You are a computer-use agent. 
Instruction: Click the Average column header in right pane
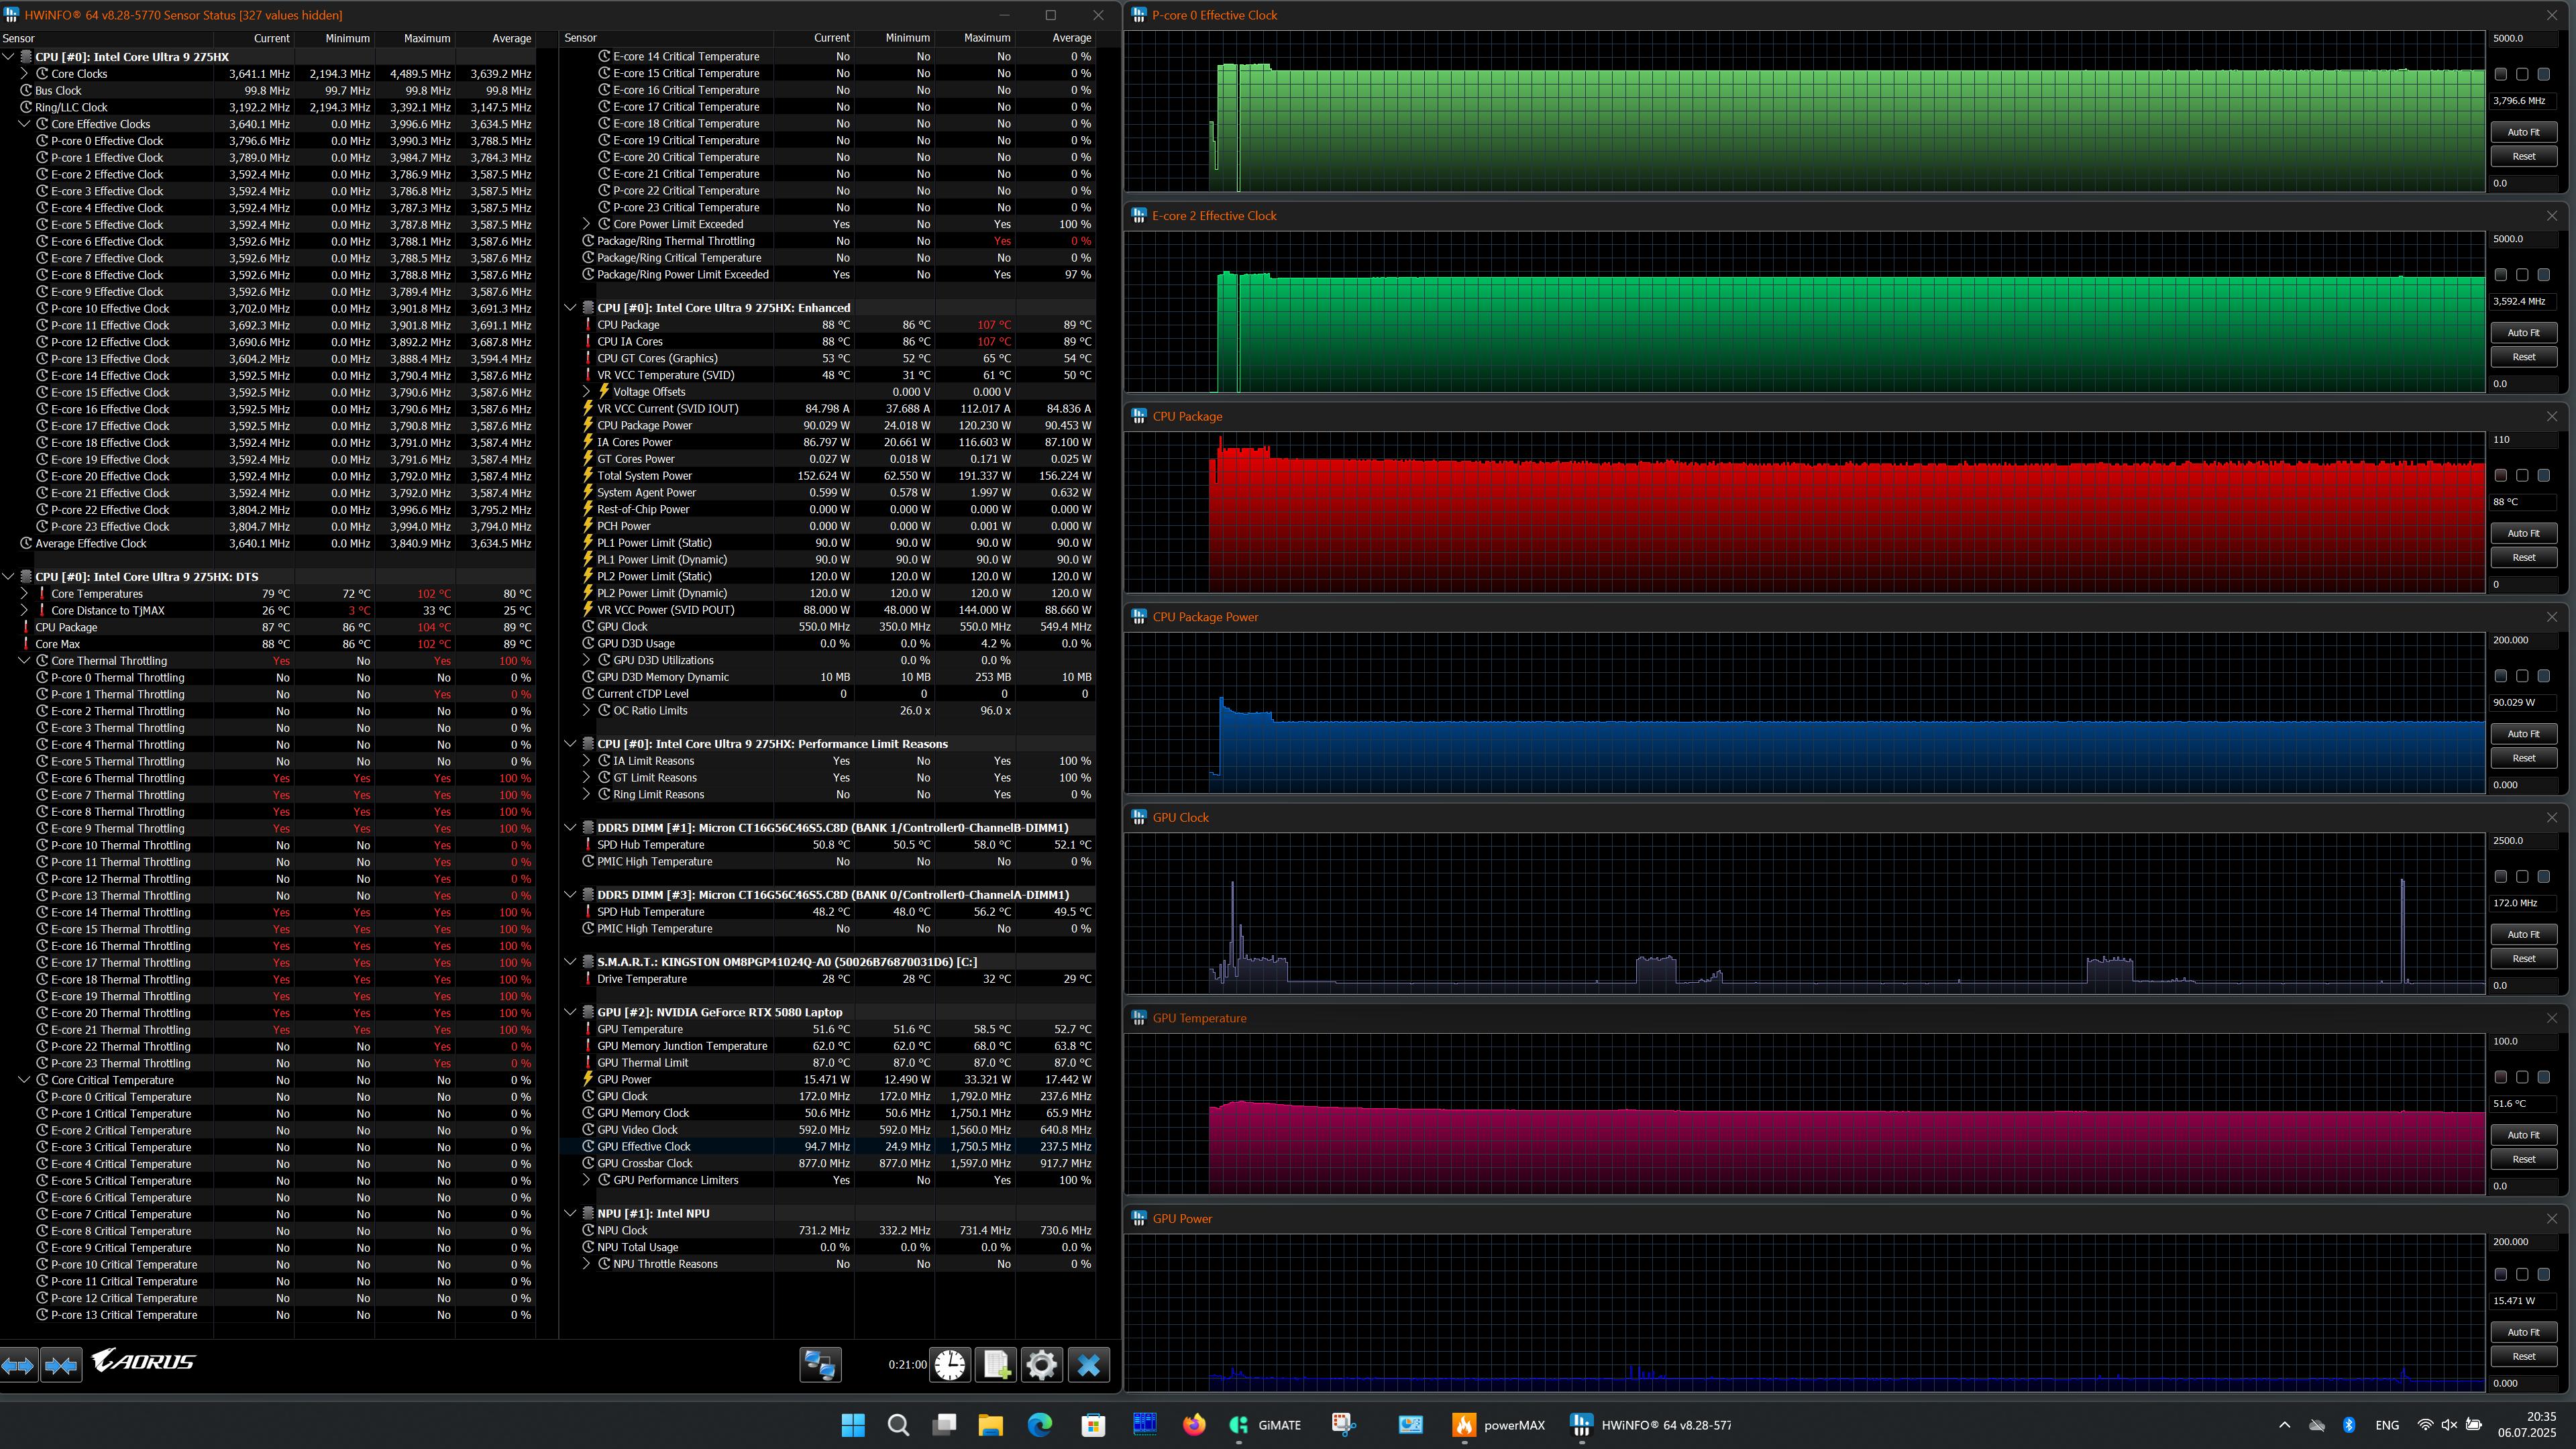(x=1071, y=38)
